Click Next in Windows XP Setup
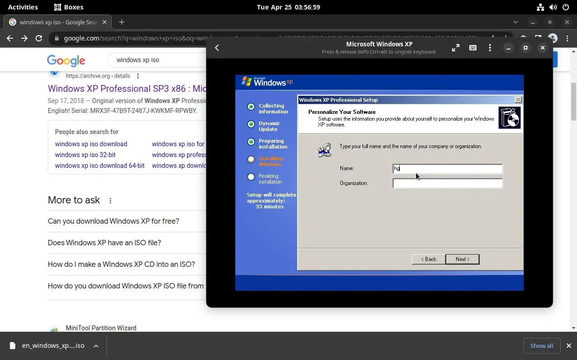This screenshot has width=577, height=360. coord(462,259)
